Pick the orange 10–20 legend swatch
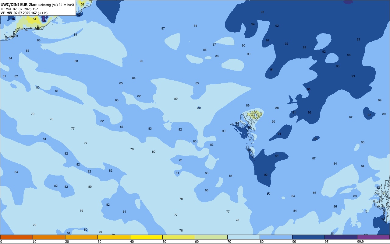The width and height of the screenshot is (390, 244). 49,237
